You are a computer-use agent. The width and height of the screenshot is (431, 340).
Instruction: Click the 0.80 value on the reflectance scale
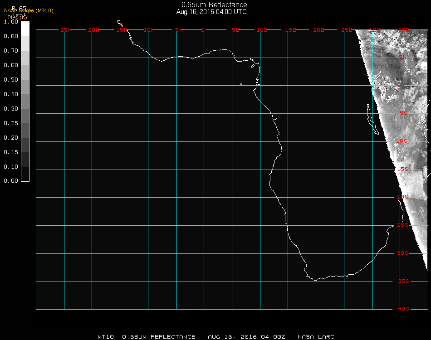point(11,36)
